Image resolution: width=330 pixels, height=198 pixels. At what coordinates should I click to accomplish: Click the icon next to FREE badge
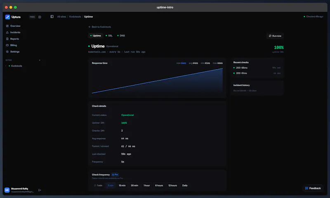click(x=40, y=17)
